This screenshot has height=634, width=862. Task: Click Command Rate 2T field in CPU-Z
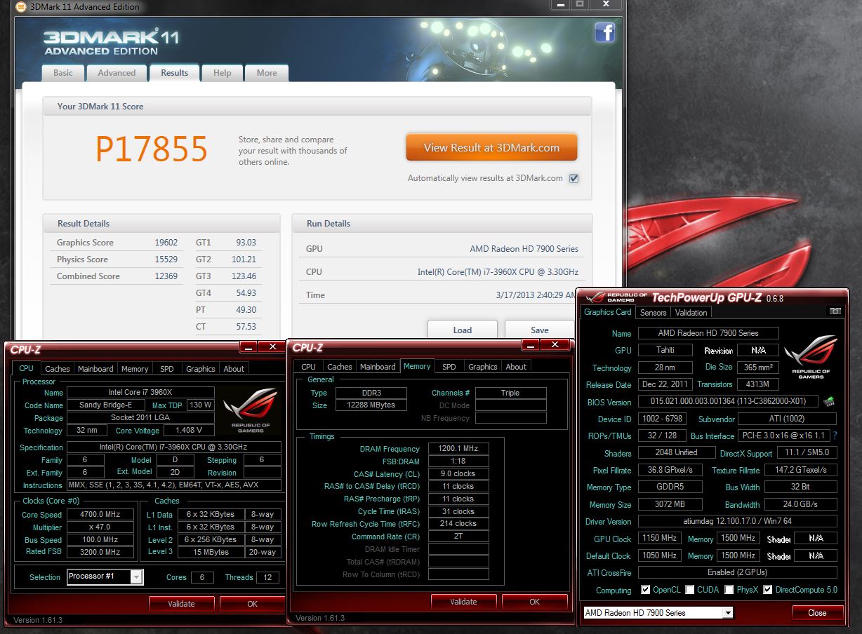[458, 537]
